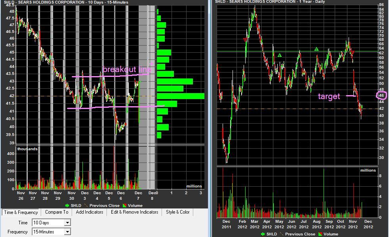Click the 'Volume' legend text under left chart
389x237 pixels.
(x=135, y=205)
